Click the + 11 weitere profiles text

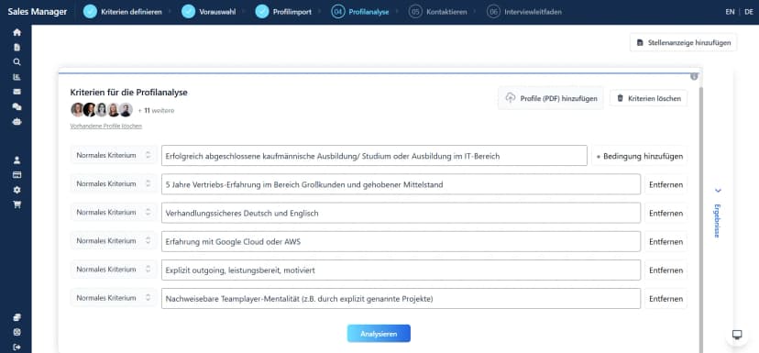click(156, 110)
